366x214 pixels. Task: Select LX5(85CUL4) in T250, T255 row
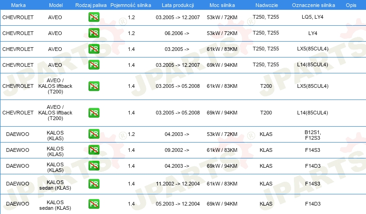point(313,49)
